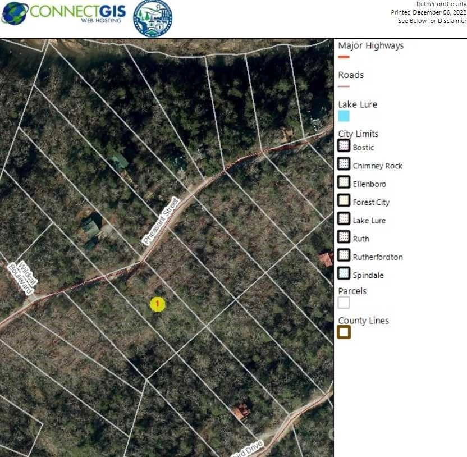This screenshot has width=467, height=457.
Task: Click the "See Below for Disclaimer" text
Action: click(x=432, y=21)
